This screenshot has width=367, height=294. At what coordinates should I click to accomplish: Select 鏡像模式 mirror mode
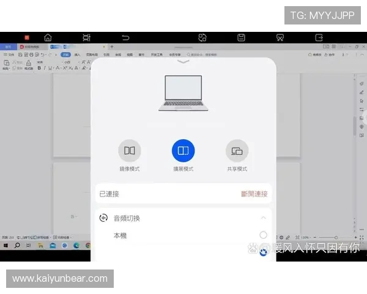[x=130, y=151]
